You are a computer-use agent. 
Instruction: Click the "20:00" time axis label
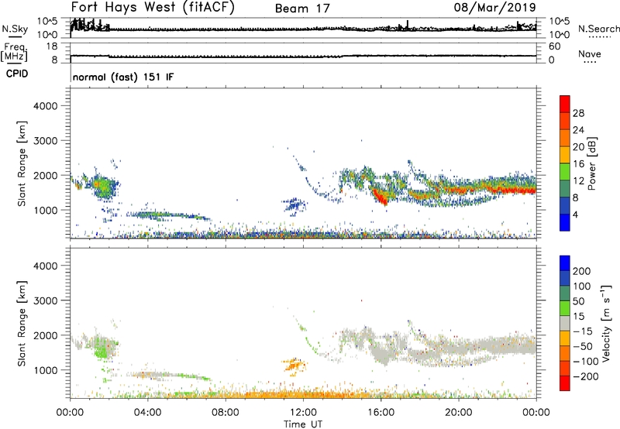pos(458,413)
